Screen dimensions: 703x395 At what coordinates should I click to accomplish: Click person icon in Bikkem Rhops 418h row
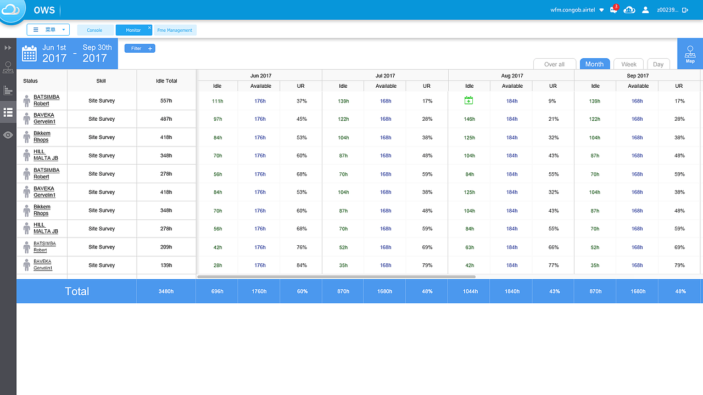pyautogui.click(x=26, y=137)
